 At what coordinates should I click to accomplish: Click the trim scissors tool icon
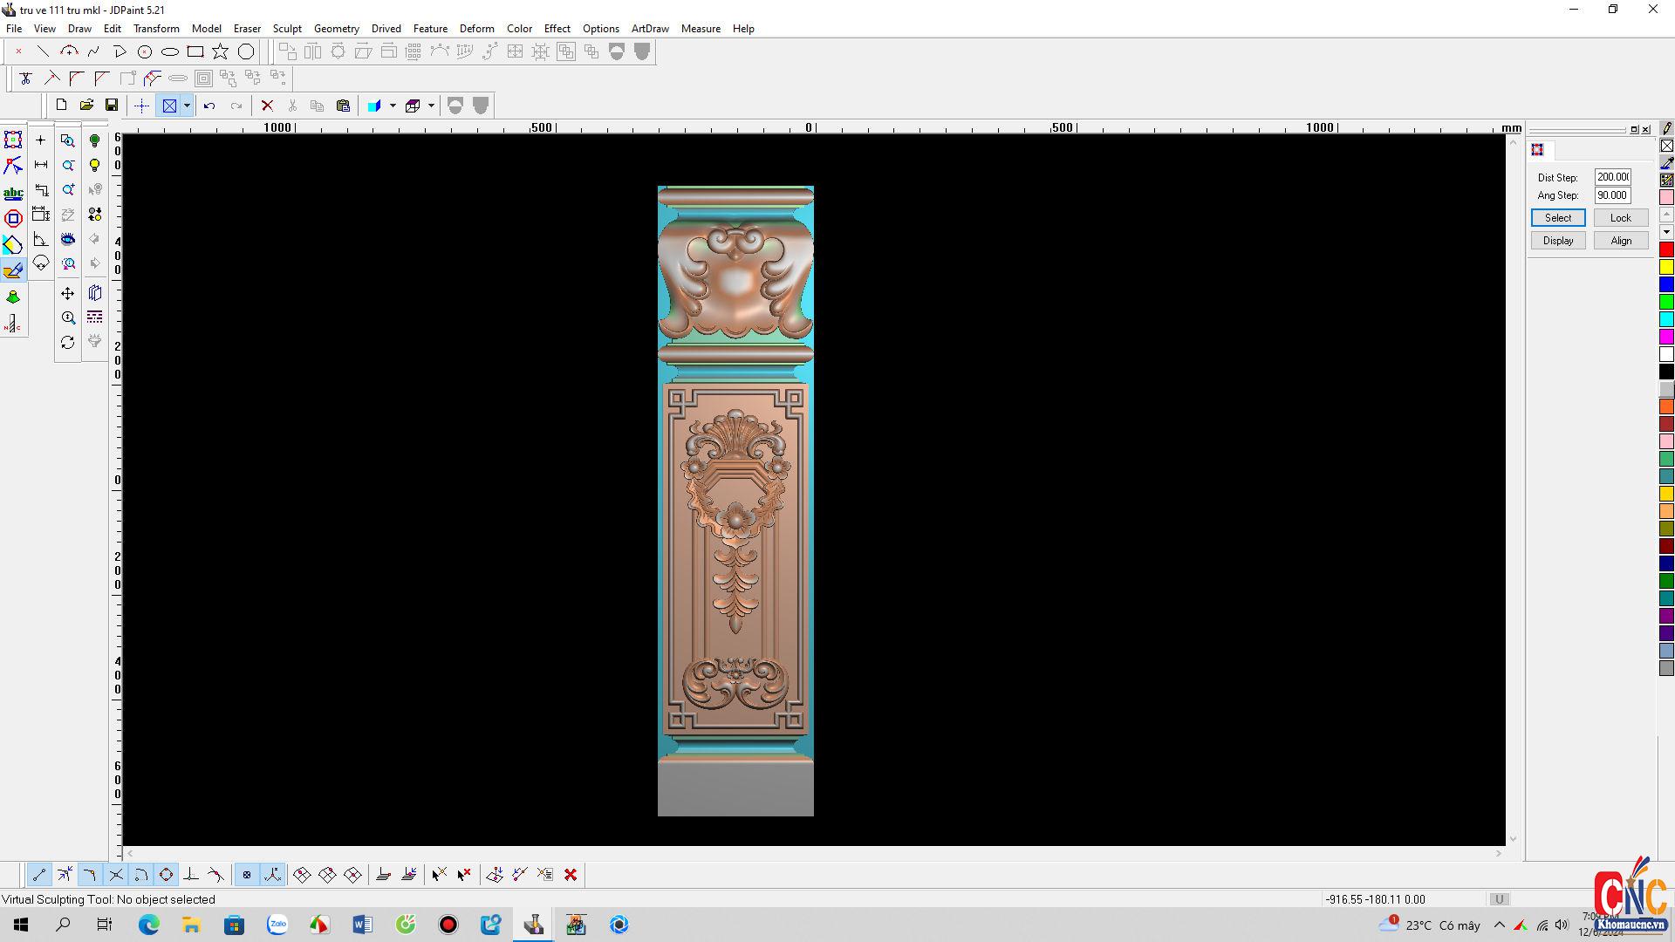tap(25, 78)
